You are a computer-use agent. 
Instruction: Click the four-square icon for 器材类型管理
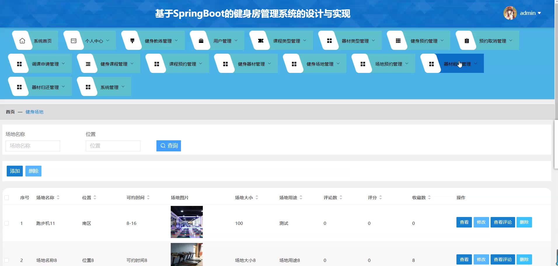click(x=329, y=41)
